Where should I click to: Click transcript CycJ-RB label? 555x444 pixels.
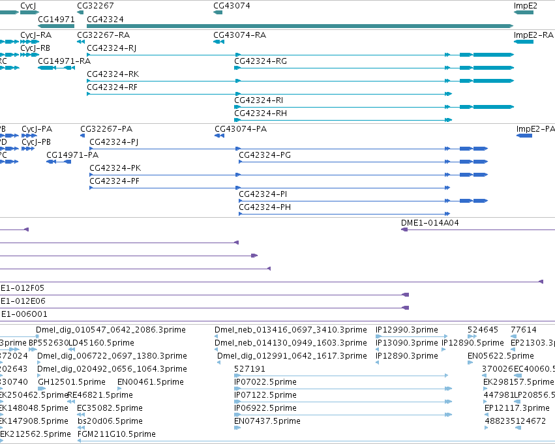(35, 48)
